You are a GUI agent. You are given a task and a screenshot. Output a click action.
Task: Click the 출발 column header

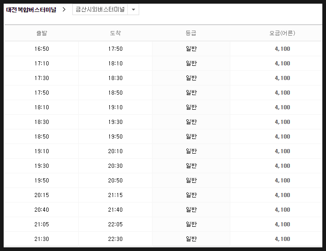click(x=42, y=33)
